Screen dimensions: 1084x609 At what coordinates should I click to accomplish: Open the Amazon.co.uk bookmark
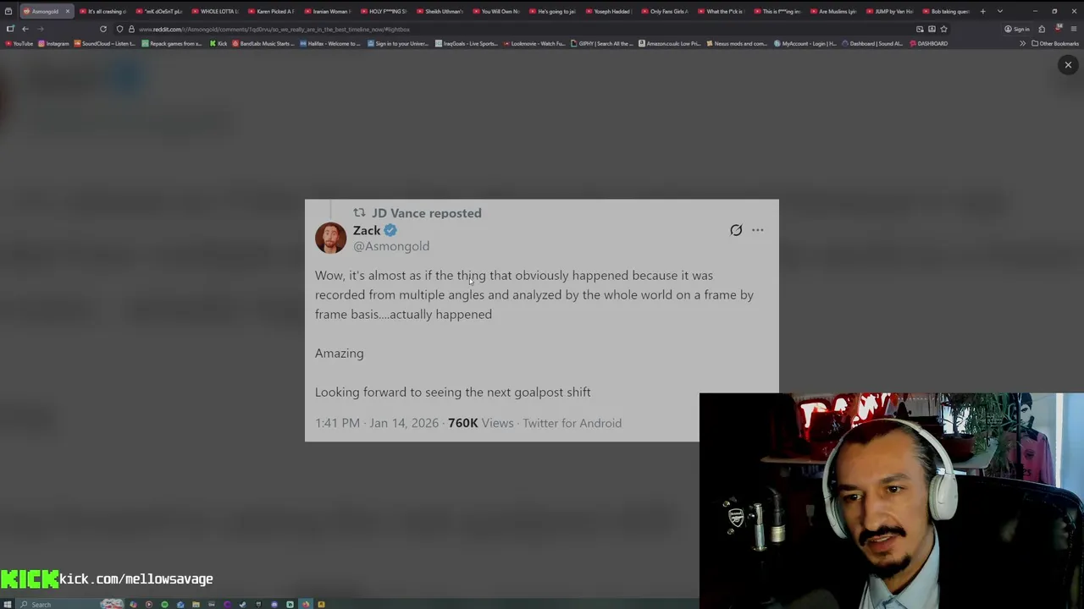tap(669, 43)
